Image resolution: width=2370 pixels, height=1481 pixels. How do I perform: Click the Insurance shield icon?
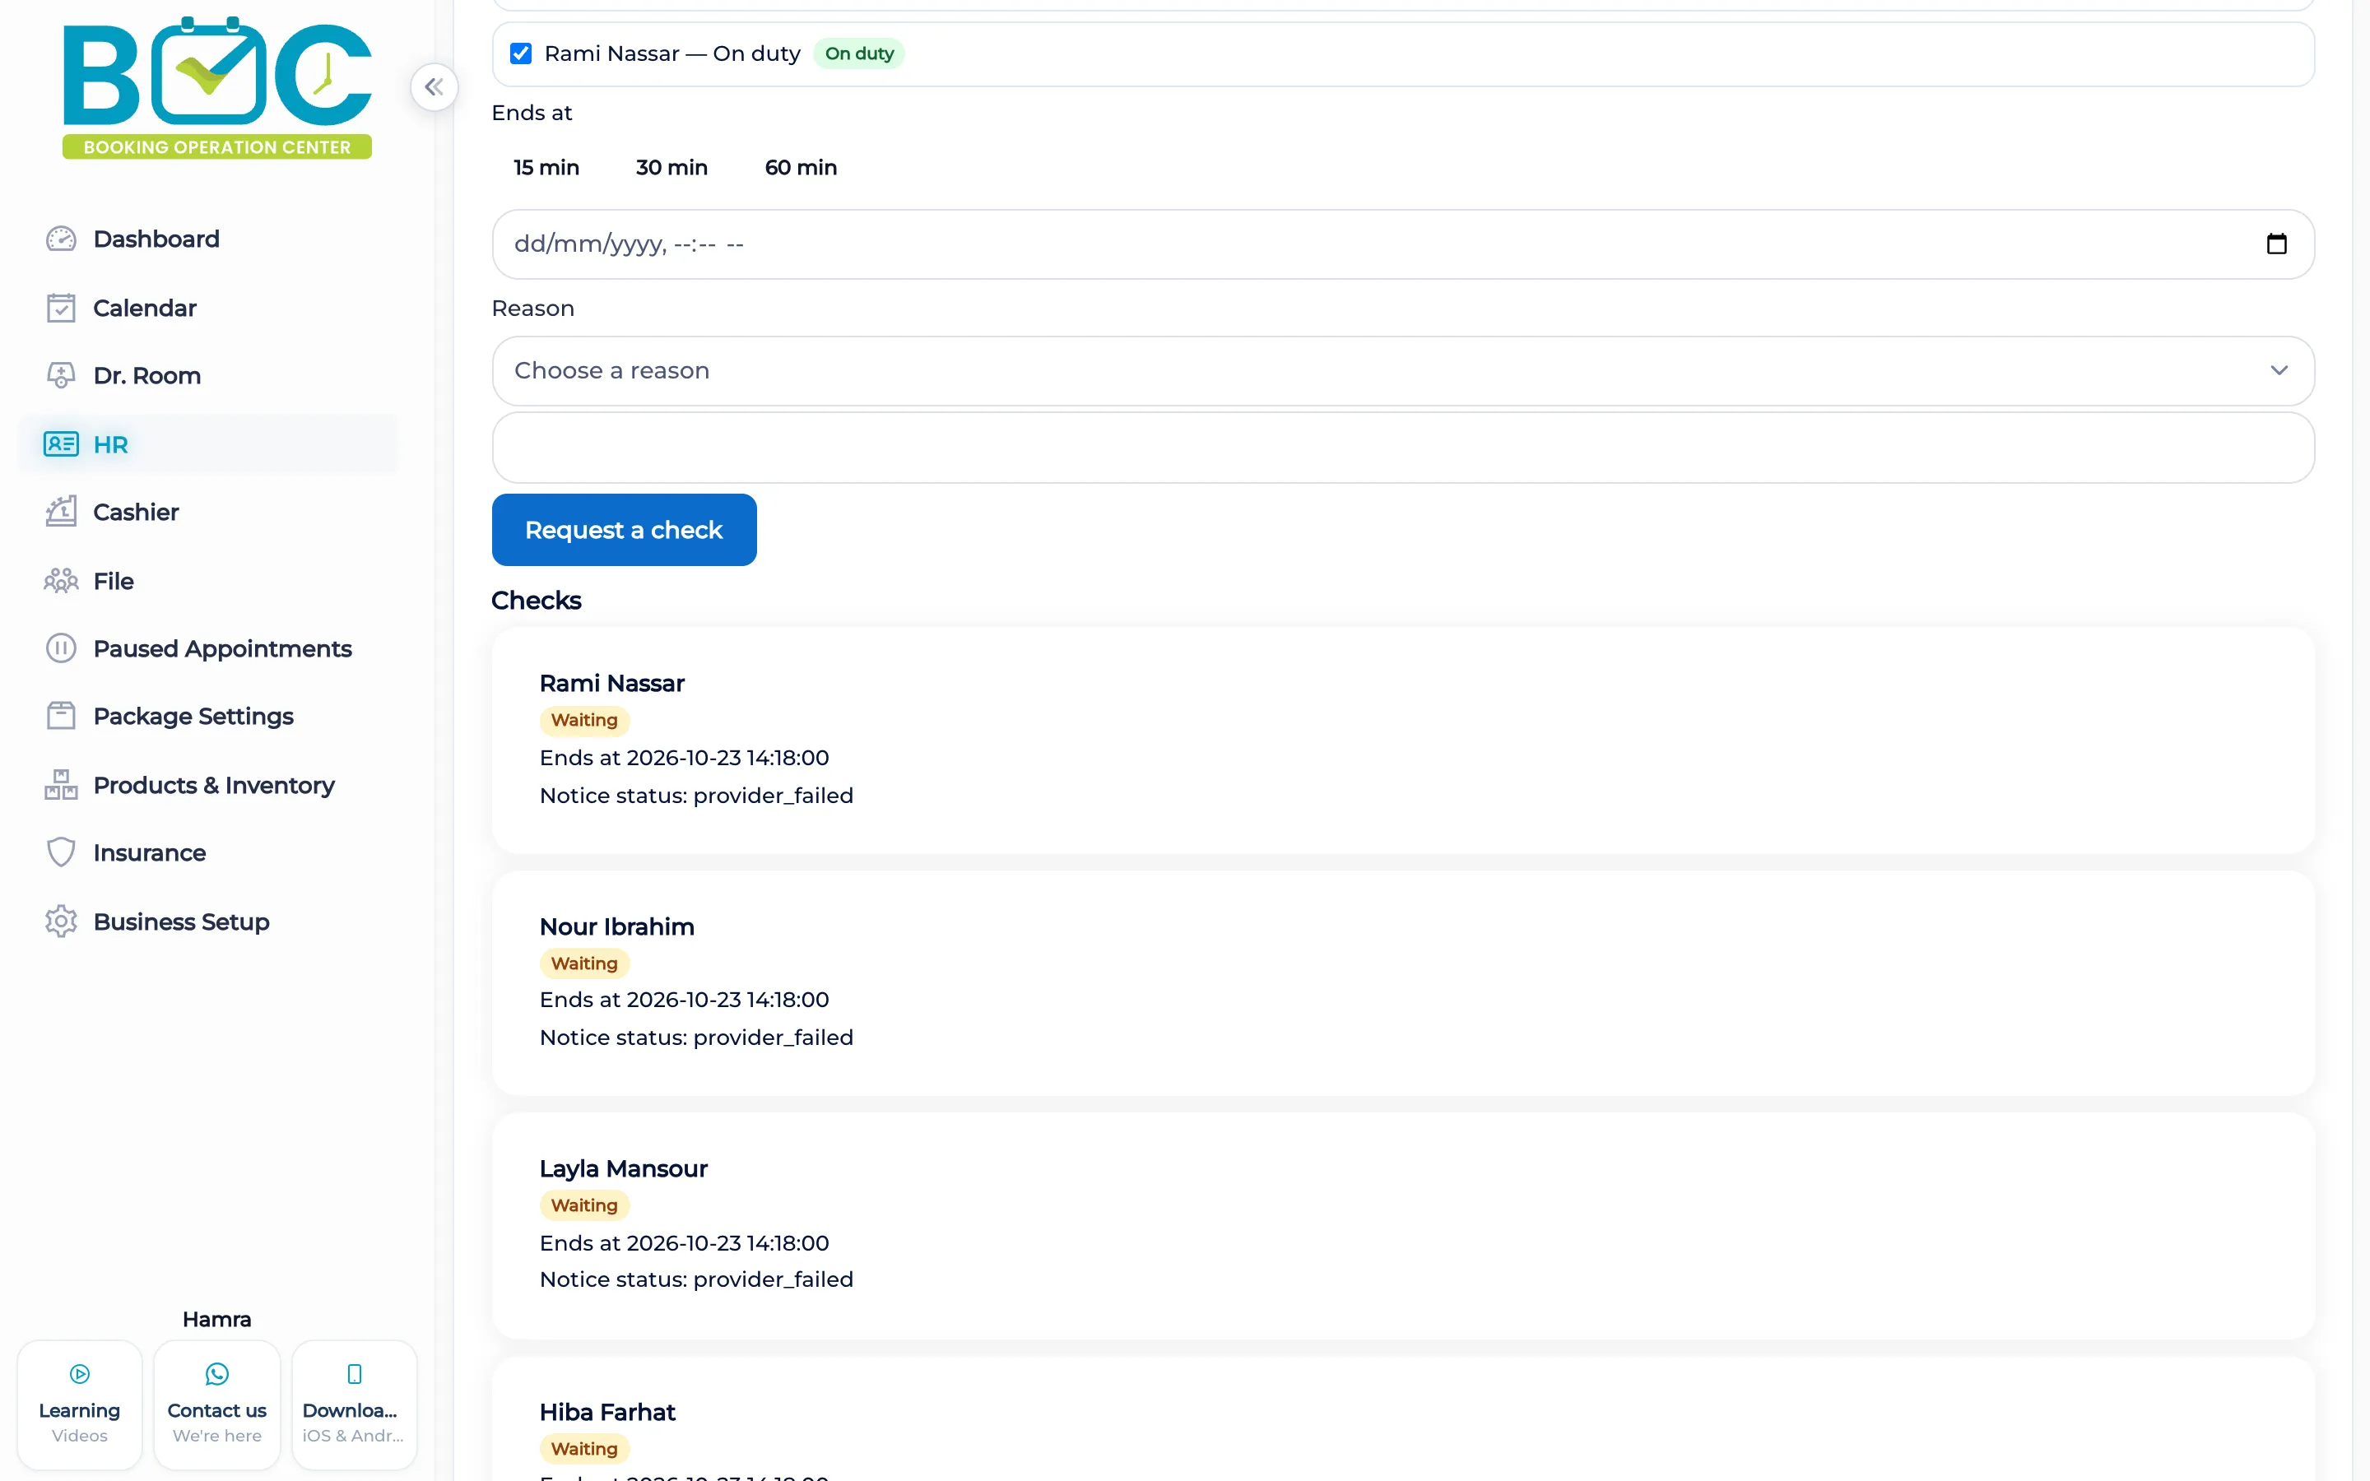pyautogui.click(x=61, y=852)
